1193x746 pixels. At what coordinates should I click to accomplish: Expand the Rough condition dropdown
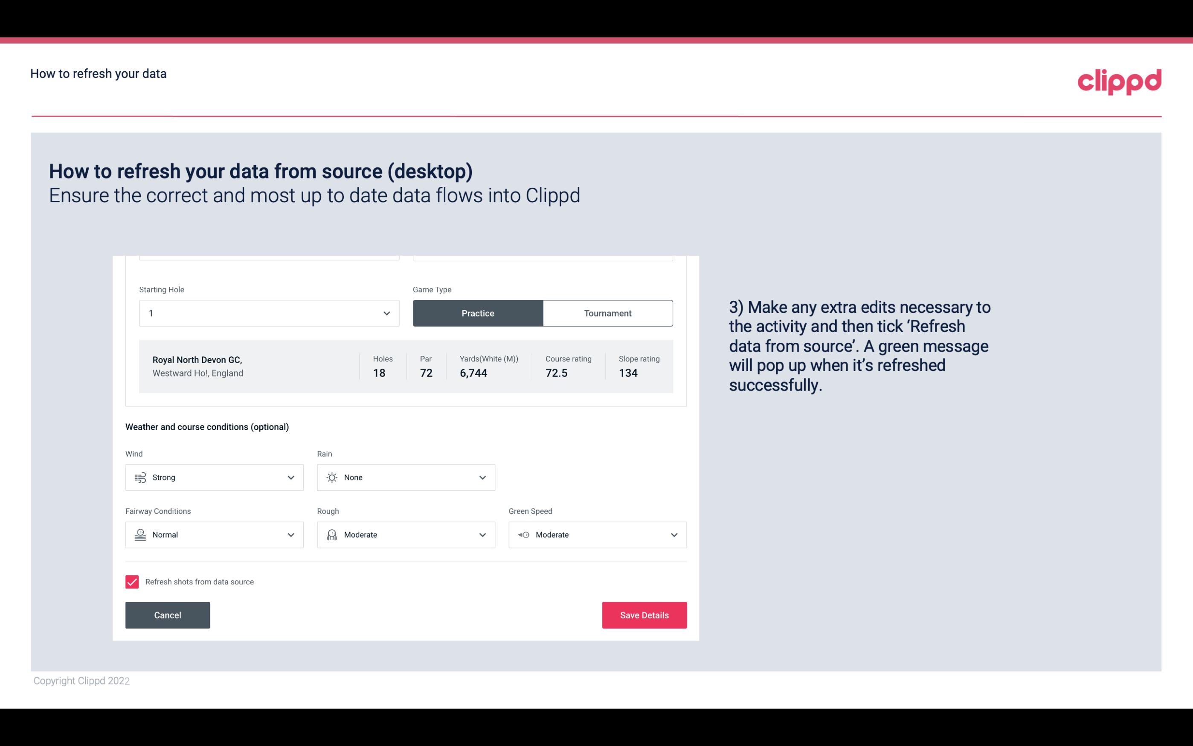480,535
